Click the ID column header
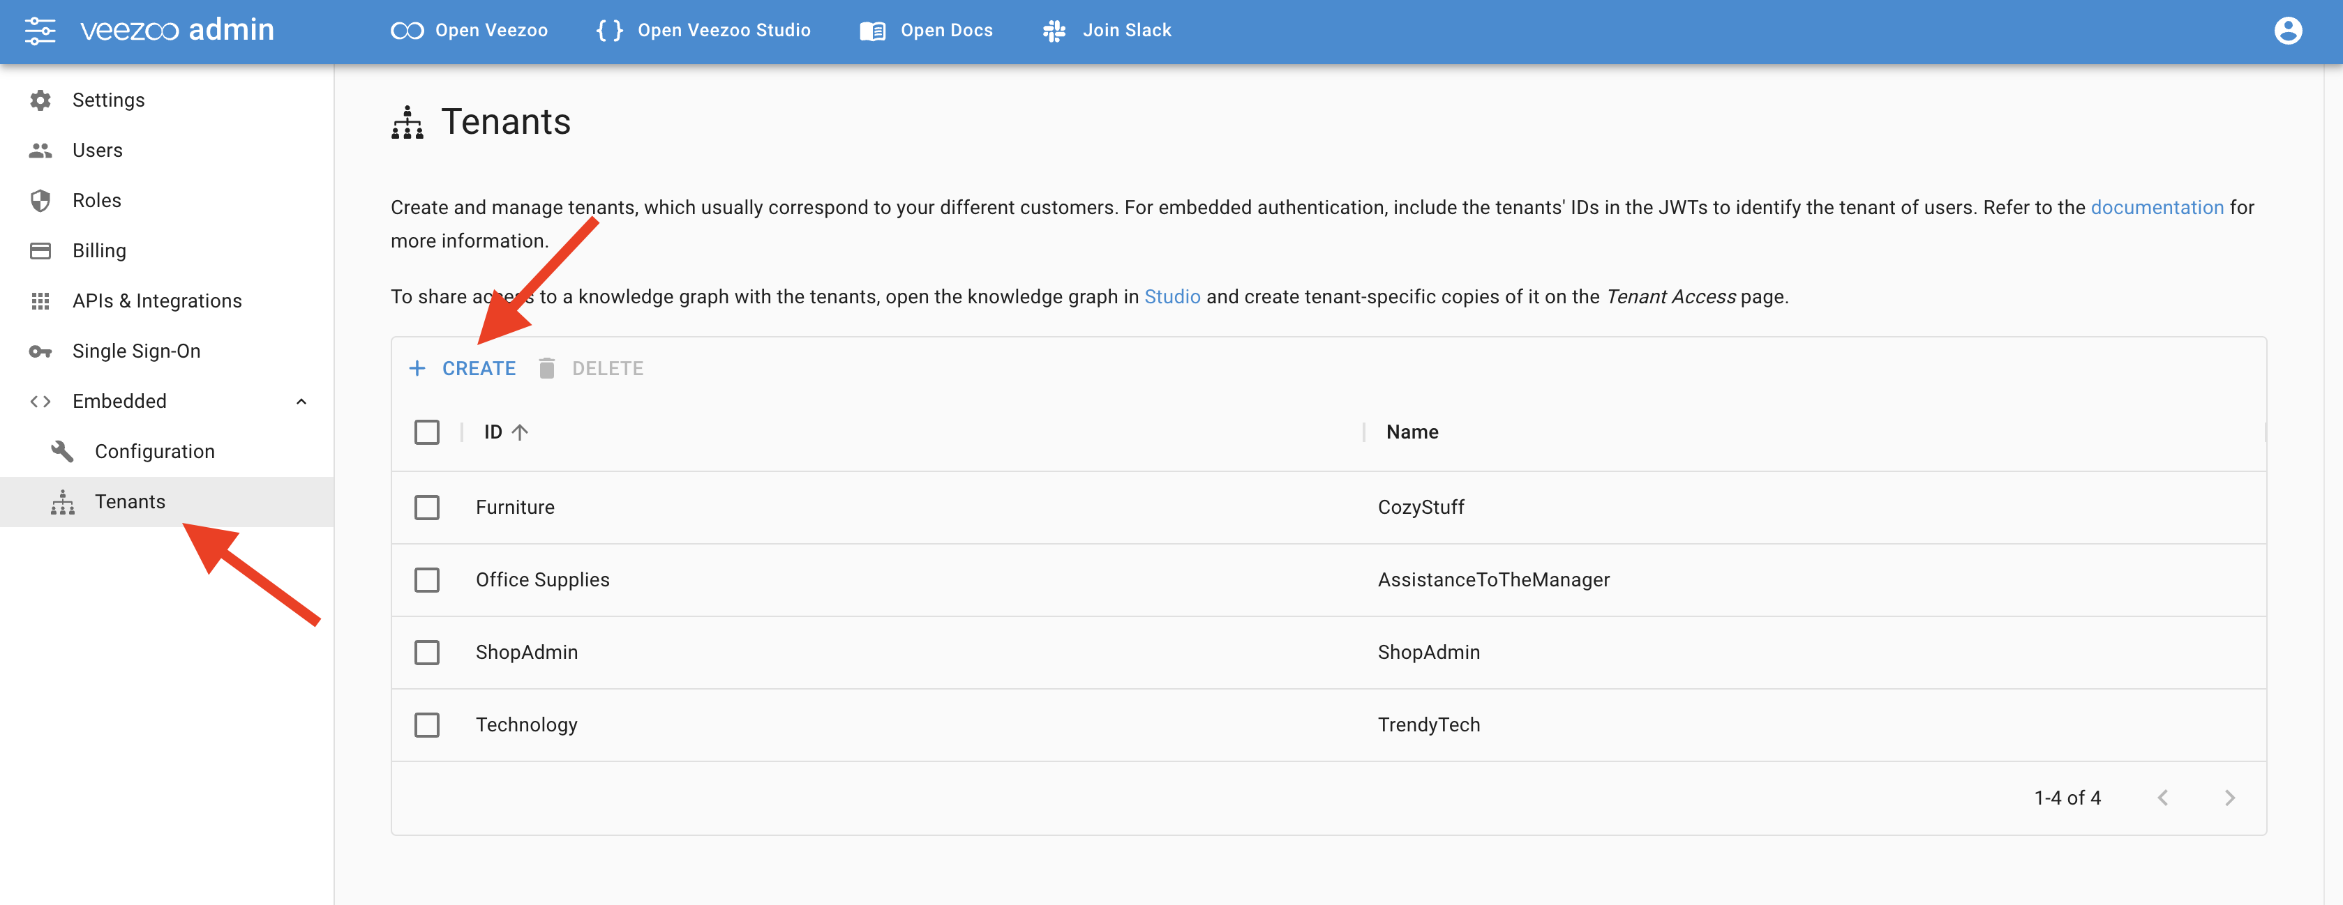The height and width of the screenshot is (905, 2343). pos(493,432)
